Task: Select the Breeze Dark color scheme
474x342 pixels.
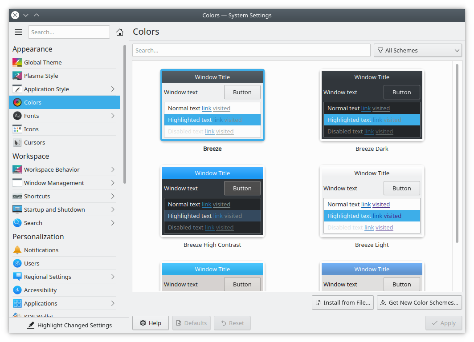Action: click(372, 105)
